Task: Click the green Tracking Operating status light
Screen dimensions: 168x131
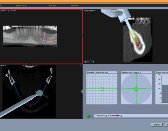Action: point(88,116)
